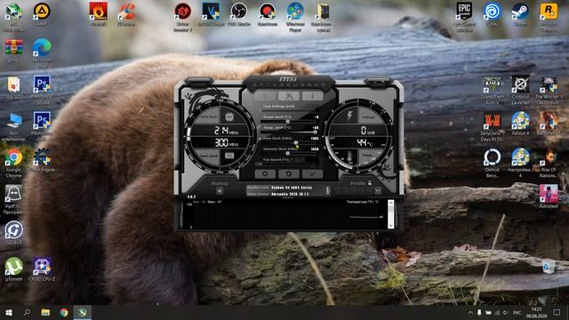569x320 pixels.
Task: Toggle the Afterburner Startup button
Action: point(220,191)
